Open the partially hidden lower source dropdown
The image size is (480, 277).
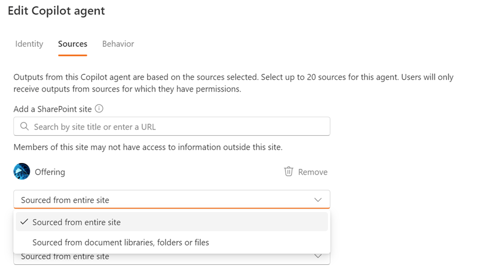[160, 258]
